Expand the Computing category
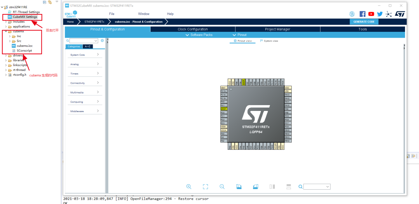This screenshot has width=419, height=204. coord(85,102)
